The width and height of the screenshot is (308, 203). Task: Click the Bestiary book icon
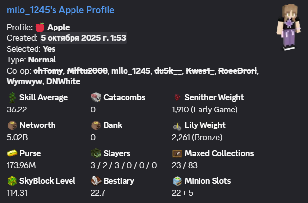click(96, 181)
